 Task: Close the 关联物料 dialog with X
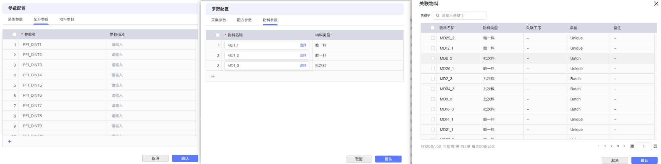(656, 4)
